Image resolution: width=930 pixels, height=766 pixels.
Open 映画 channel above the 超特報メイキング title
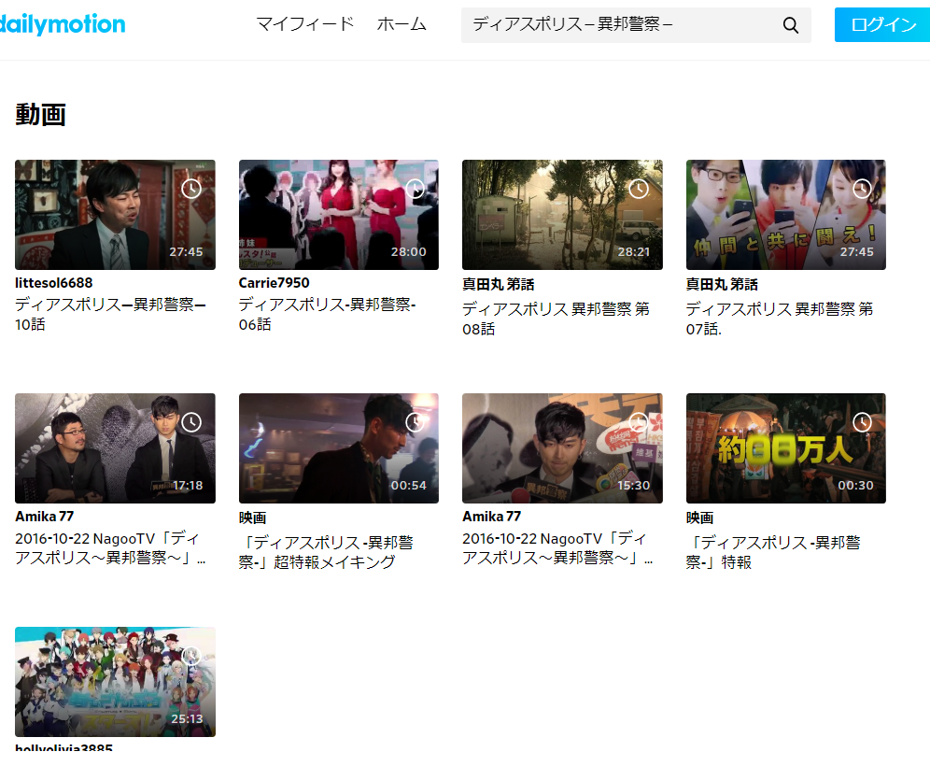(253, 518)
